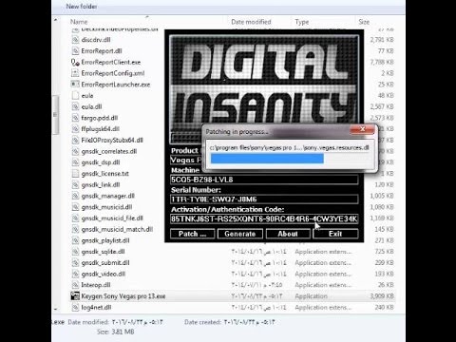Click the gnsdk_correlates.dll file icon

pos(75,151)
